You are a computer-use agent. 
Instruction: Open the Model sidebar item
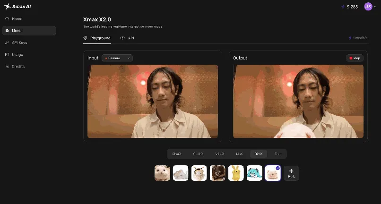coord(29,31)
